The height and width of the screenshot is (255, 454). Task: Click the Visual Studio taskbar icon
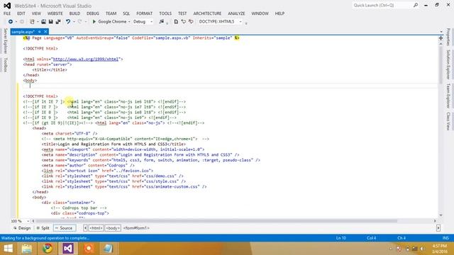[x=68, y=249]
